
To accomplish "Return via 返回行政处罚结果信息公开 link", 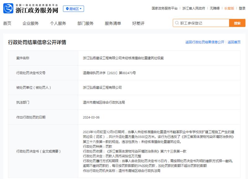I will point(205,42).
